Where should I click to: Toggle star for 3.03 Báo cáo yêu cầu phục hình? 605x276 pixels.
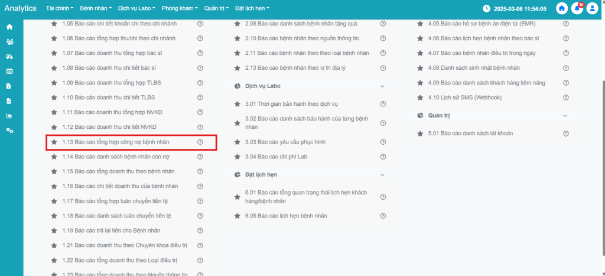(x=238, y=142)
